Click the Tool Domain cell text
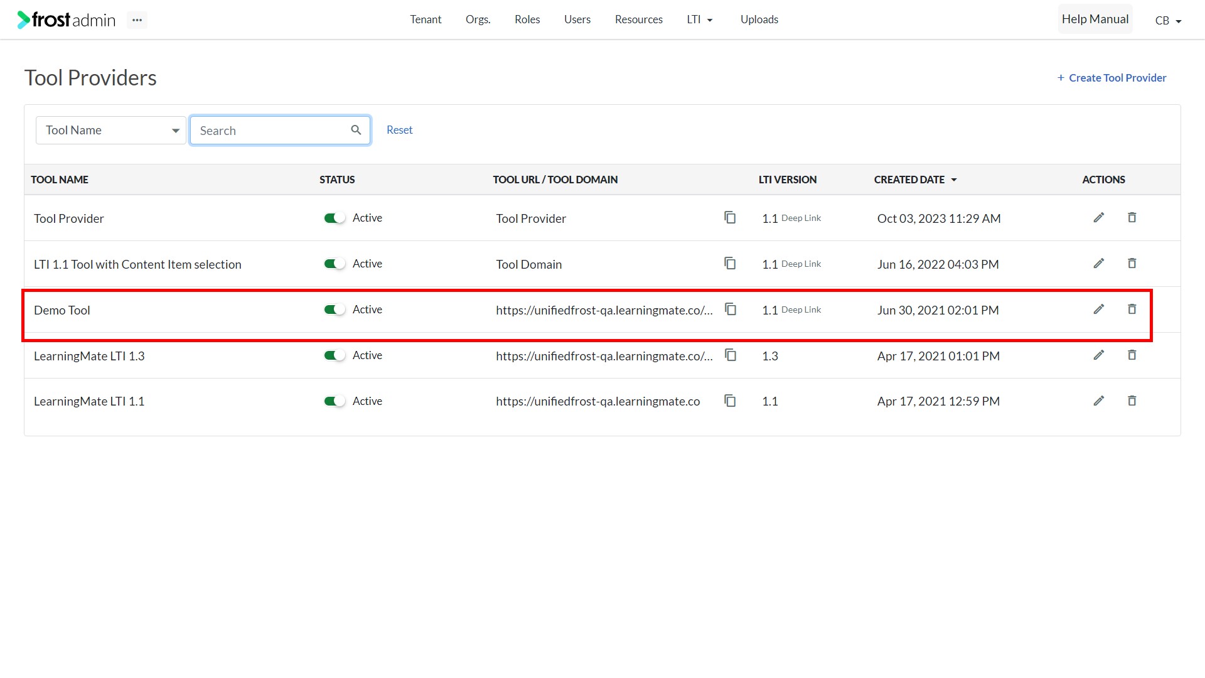The image size is (1205, 678). [x=529, y=264]
